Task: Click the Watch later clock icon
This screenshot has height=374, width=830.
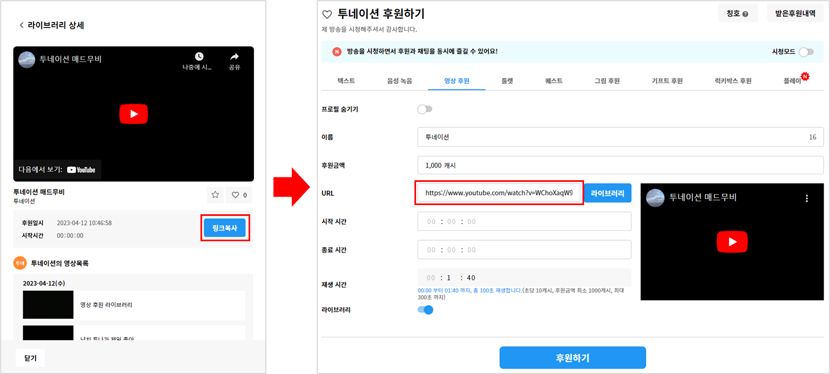Action: [x=199, y=57]
